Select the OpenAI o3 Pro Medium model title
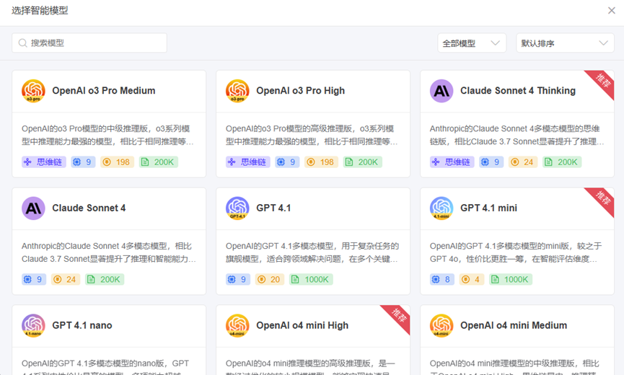 [103, 91]
